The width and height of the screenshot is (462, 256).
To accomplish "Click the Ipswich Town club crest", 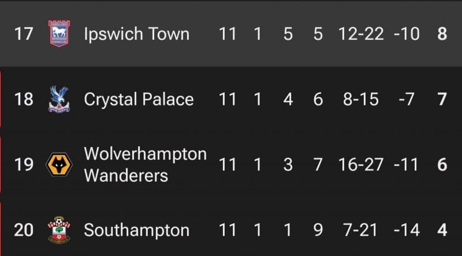I will pos(59,34).
